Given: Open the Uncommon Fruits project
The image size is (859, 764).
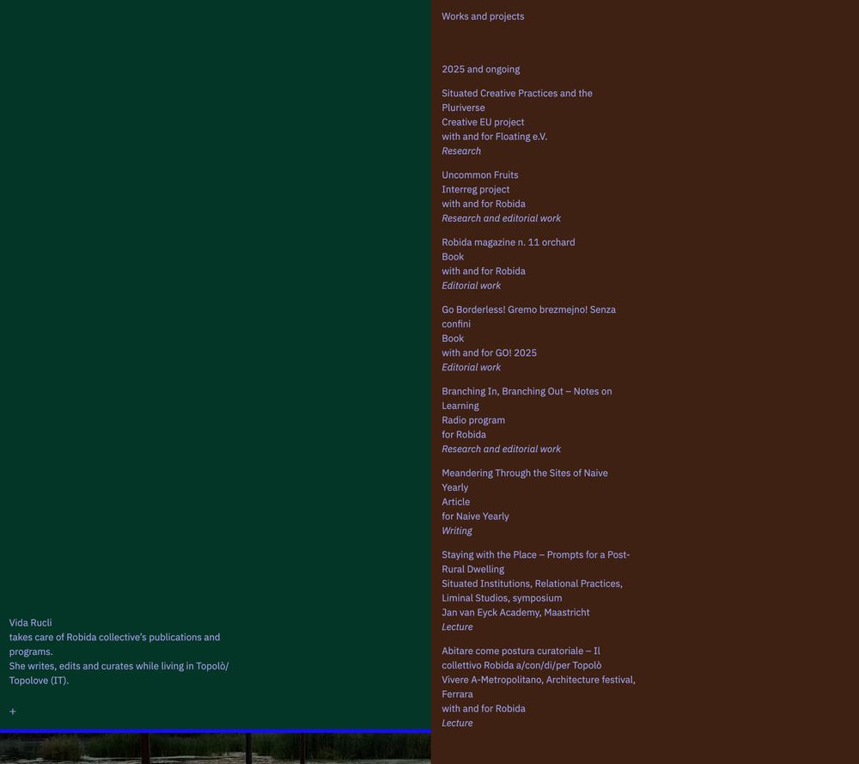Looking at the screenshot, I should 479,175.
